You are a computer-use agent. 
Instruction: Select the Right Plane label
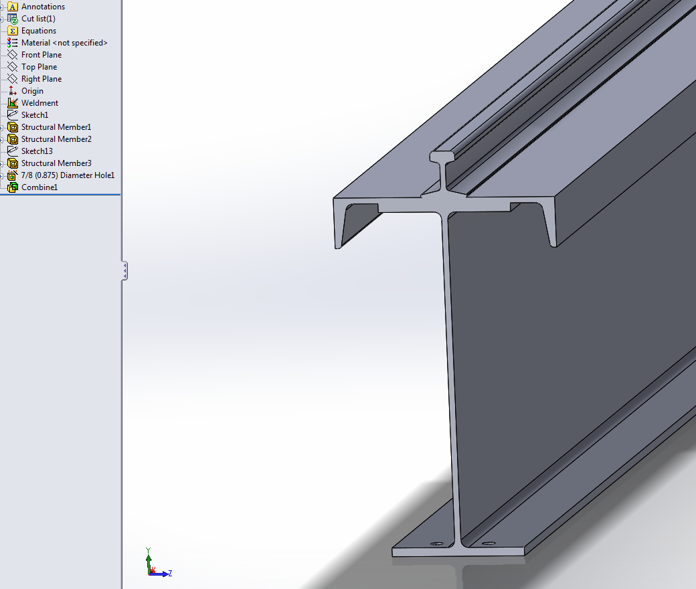click(x=41, y=78)
